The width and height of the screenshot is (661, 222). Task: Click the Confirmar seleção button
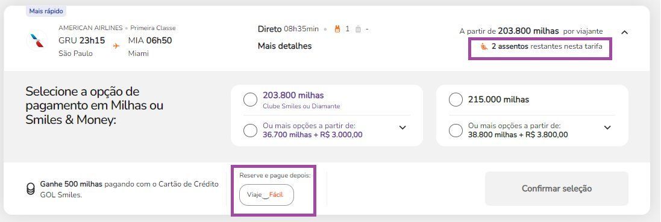tap(556, 188)
